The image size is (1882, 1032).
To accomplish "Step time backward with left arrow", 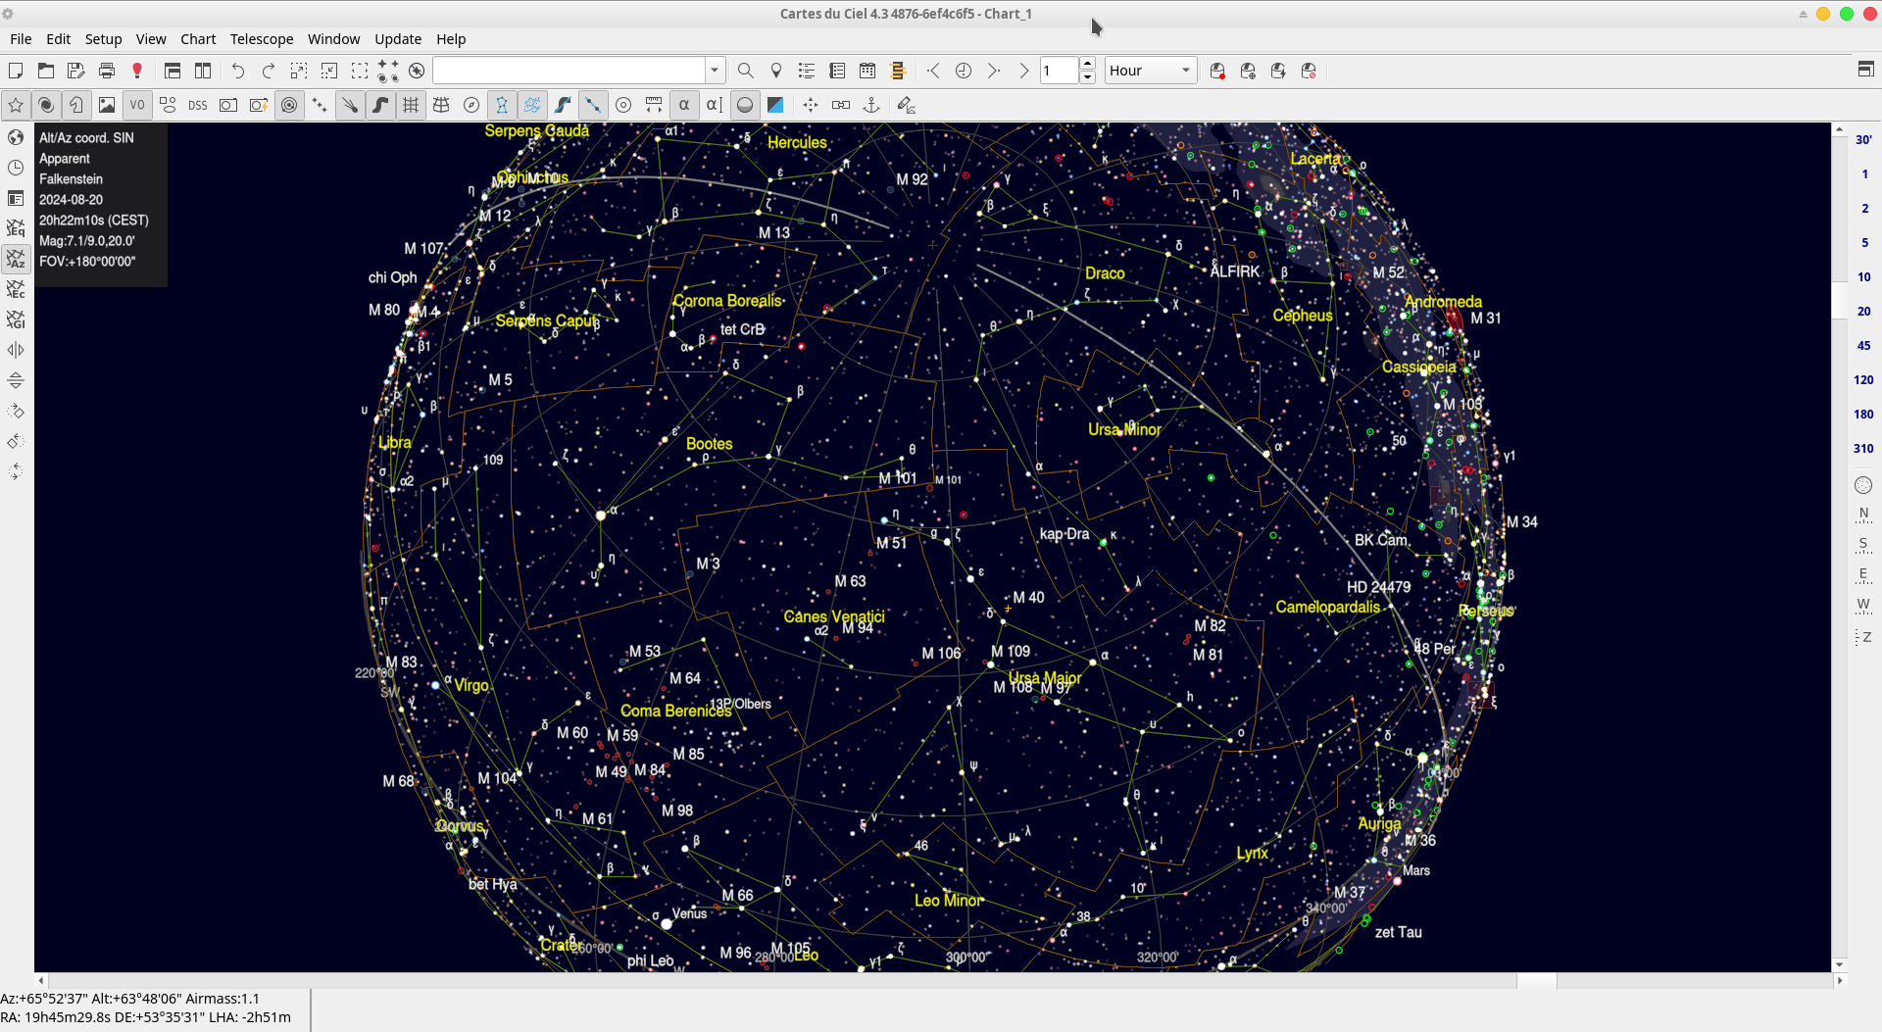I will 933,71.
